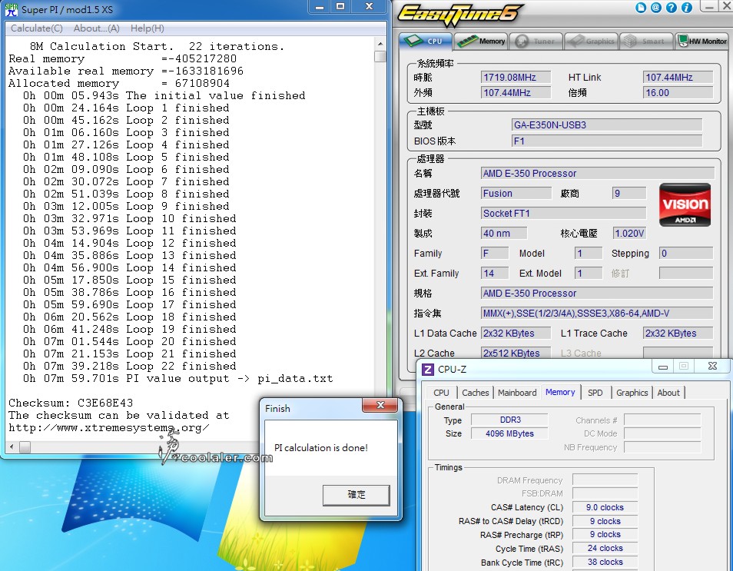The width and height of the screenshot is (733, 571).
Task: Click the Fusion code name field
Action: pos(516,193)
